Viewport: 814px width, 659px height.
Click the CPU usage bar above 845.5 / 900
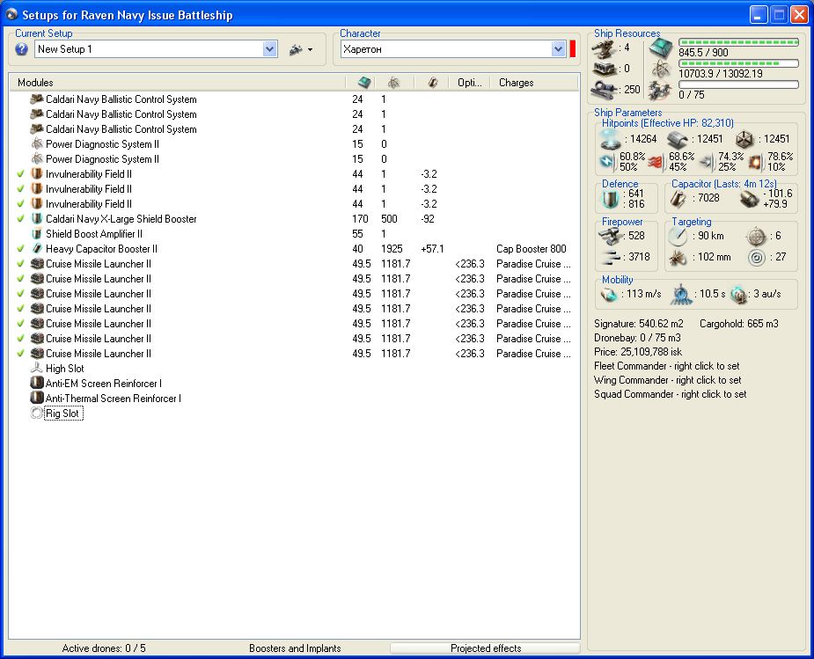click(x=738, y=42)
